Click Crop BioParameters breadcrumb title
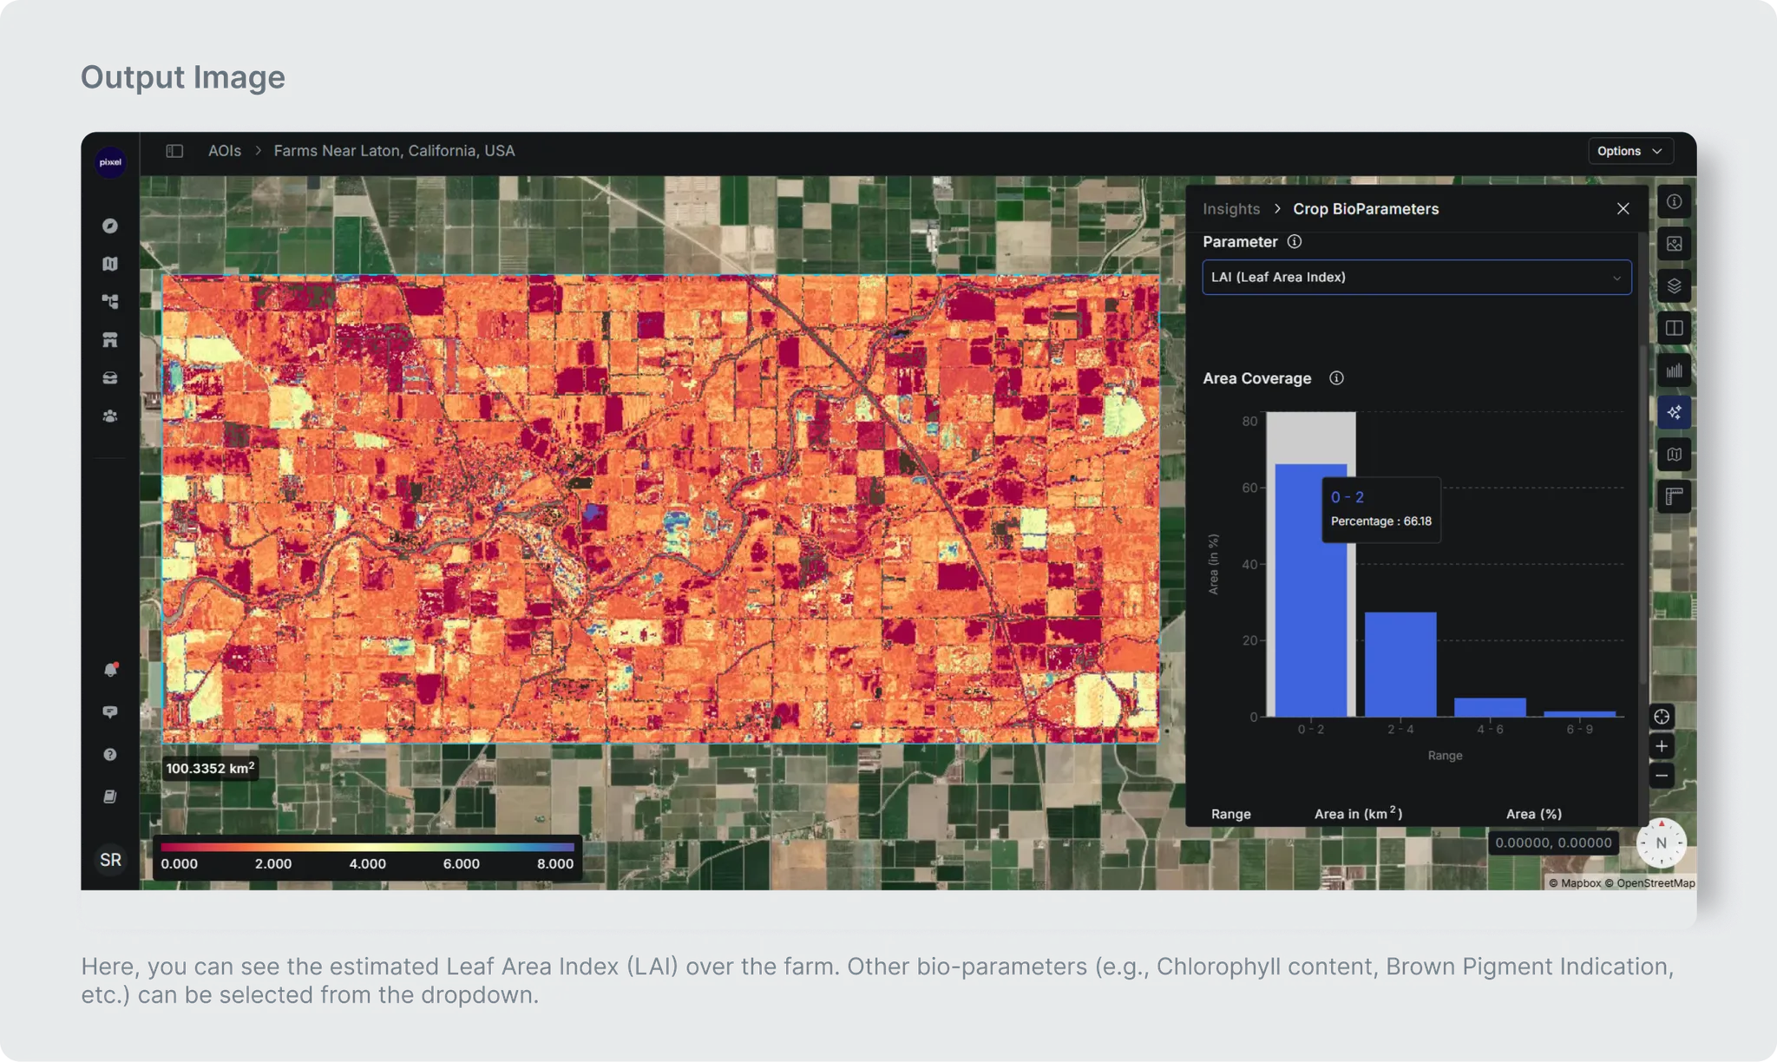 pos(1366,209)
